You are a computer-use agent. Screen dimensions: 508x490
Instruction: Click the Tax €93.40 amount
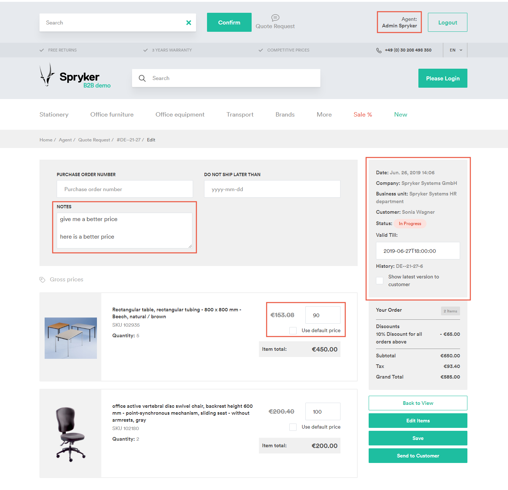tap(452, 366)
